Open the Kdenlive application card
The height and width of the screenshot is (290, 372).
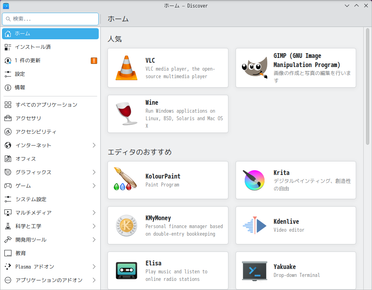pyautogui.click(x=296, y=225)
